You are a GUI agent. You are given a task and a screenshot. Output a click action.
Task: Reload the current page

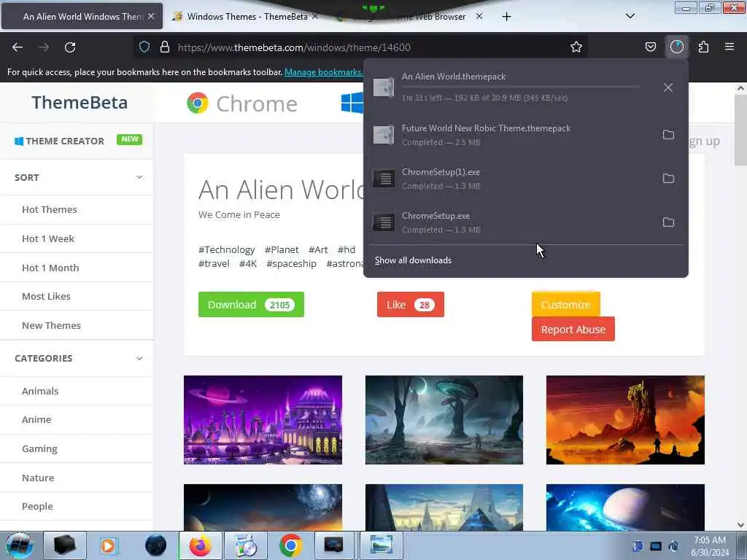[70, 47]
